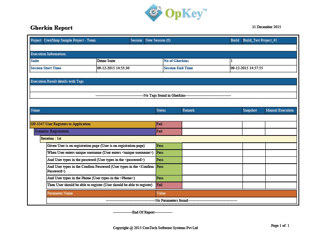This screenshot has height=231, width=327.
Task: Click Fail status of OP-3347 row
Action: pyautogui.click(x=169, y=124)
